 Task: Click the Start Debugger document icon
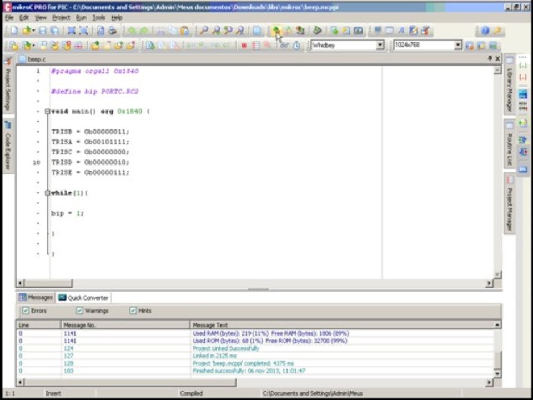click(150, 45)
